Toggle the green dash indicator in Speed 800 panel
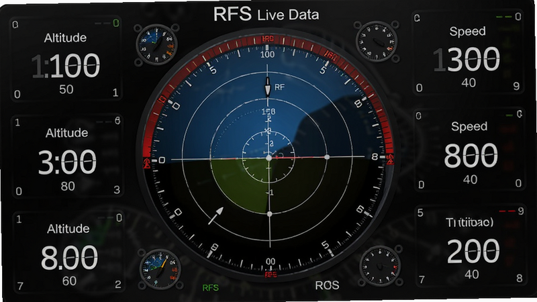Screen dimensions: 537x302 [x=509, y=115]
